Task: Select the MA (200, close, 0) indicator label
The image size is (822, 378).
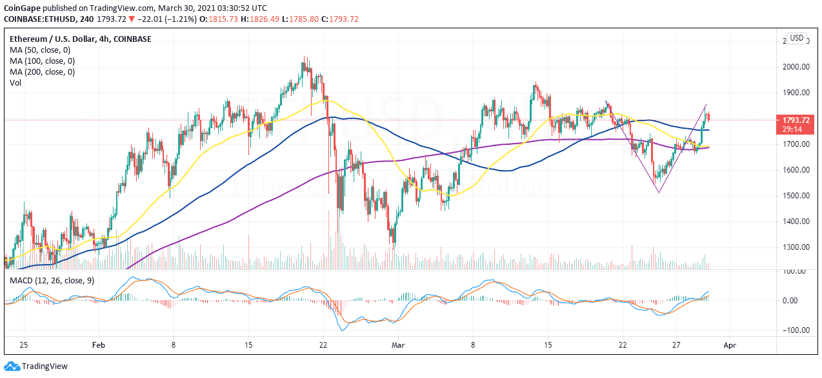Action: tap(41, 72)
